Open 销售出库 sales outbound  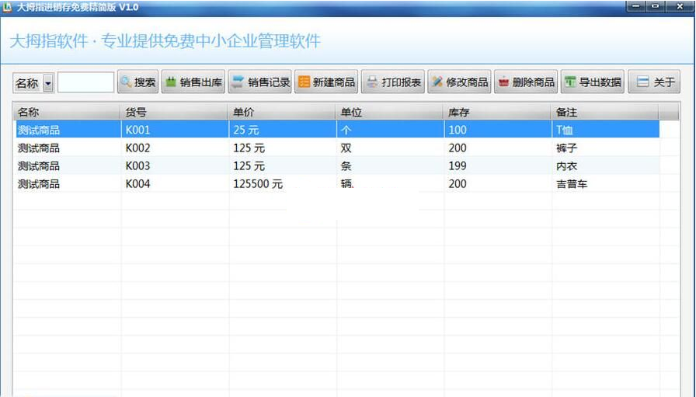click(x=193, y=82)
